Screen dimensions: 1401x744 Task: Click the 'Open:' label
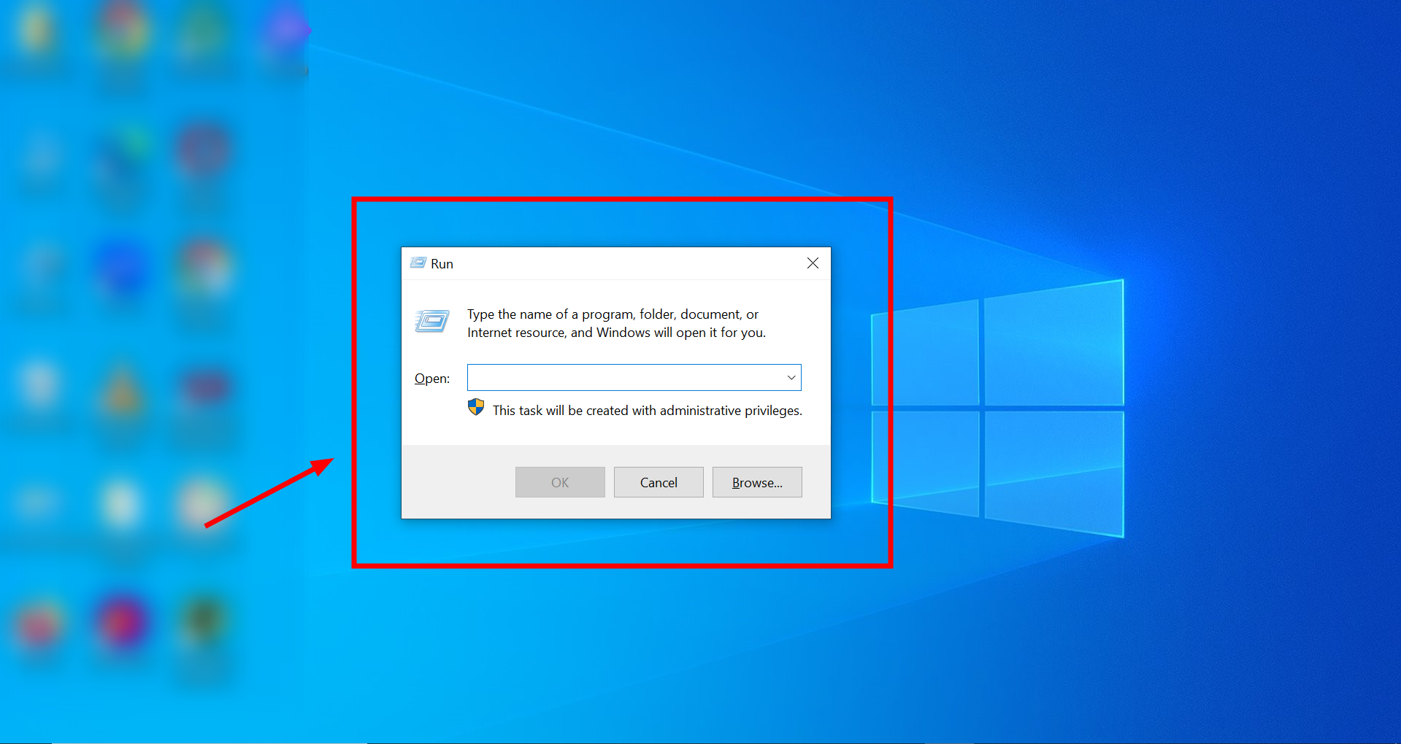(x=432, y=379)
